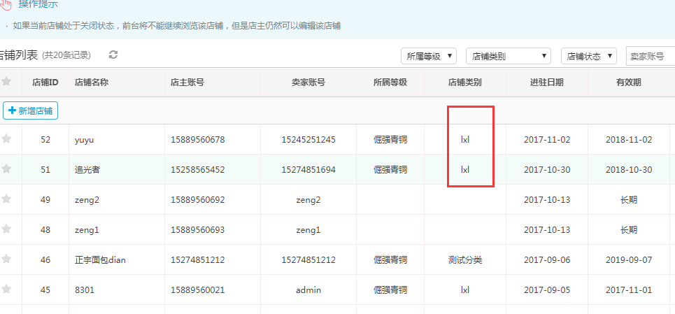Star the 追光者 store row
Screen dimensions: 675x314
[6, 169]
